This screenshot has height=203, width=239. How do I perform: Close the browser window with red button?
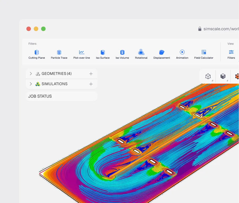point(29,29)
